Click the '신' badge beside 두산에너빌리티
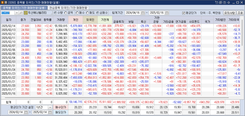Viewport: 245px width, 116px height. point(26,13)
